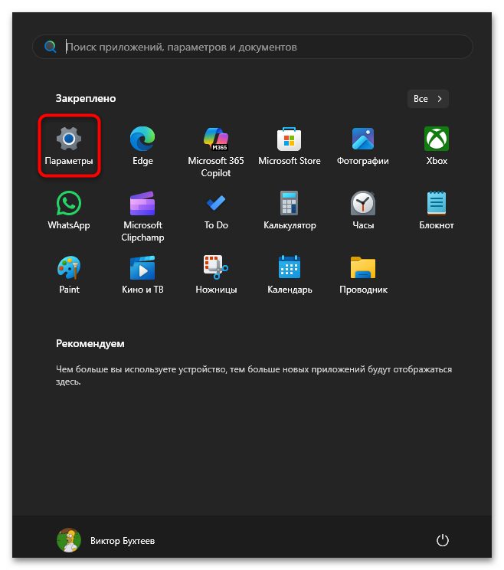
Task: Click the Рекомендуем section heading
Action: 90,343
